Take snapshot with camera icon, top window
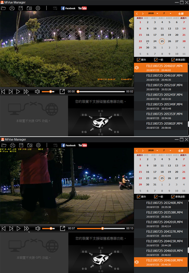The image size is (189, 273). pyautogui.click(x=29, y=8)
